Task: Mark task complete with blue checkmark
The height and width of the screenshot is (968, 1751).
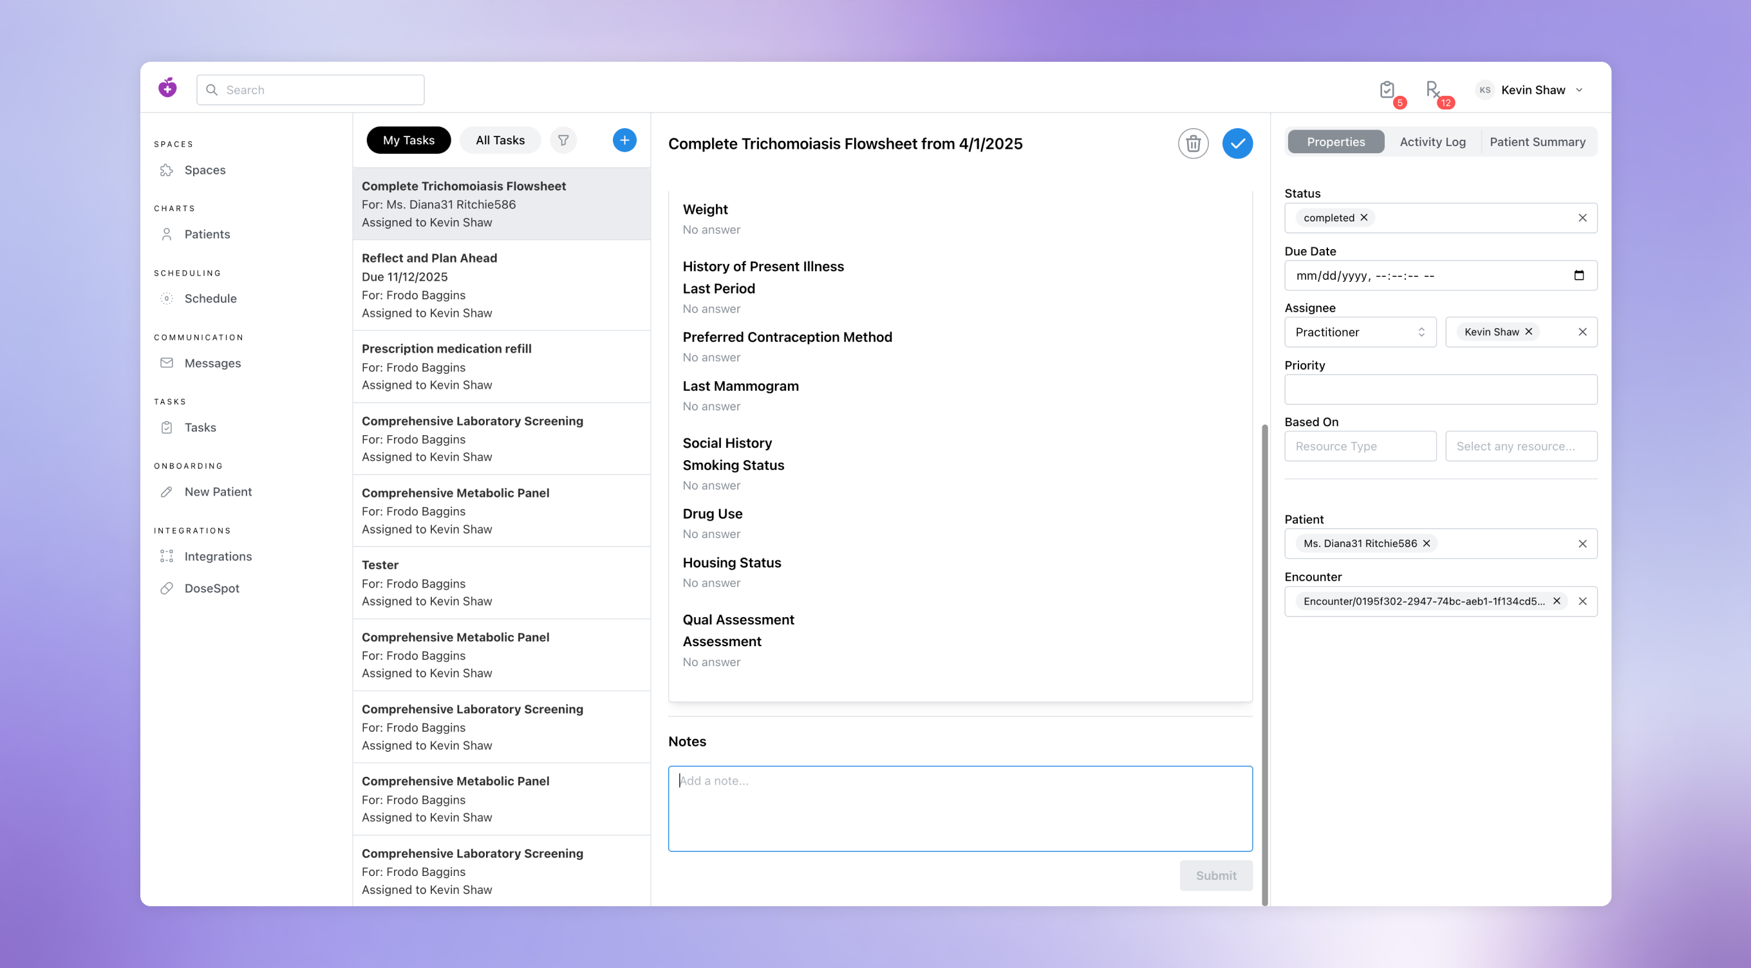Action: click(1238, 144)
